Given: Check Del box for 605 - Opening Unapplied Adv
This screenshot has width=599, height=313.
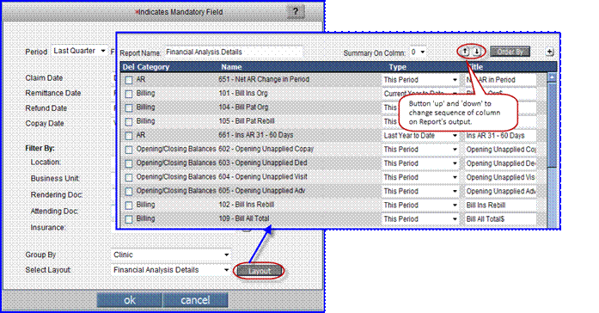Looking at the screenshot, I should 129,192.
